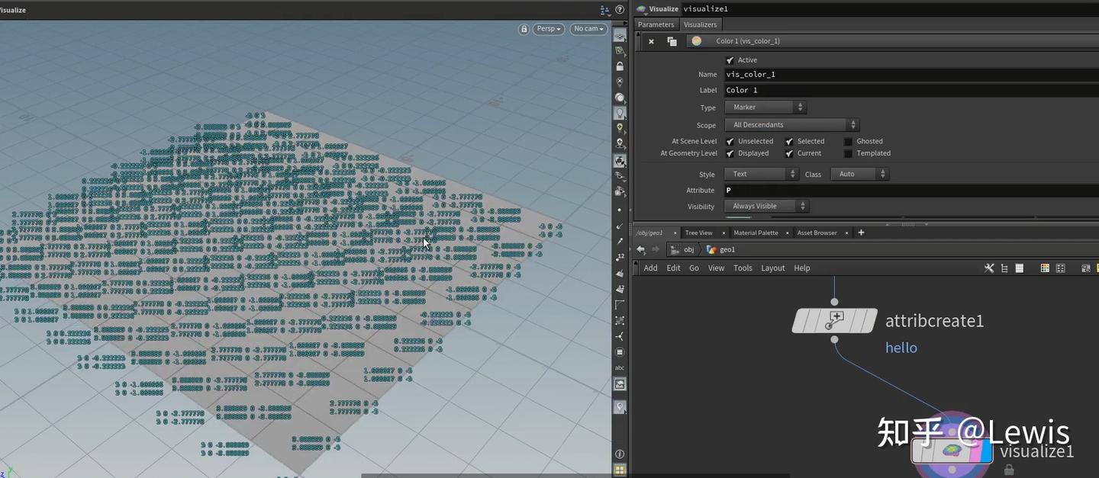Click the yellow display options grid icon

[x=620, y=470]
